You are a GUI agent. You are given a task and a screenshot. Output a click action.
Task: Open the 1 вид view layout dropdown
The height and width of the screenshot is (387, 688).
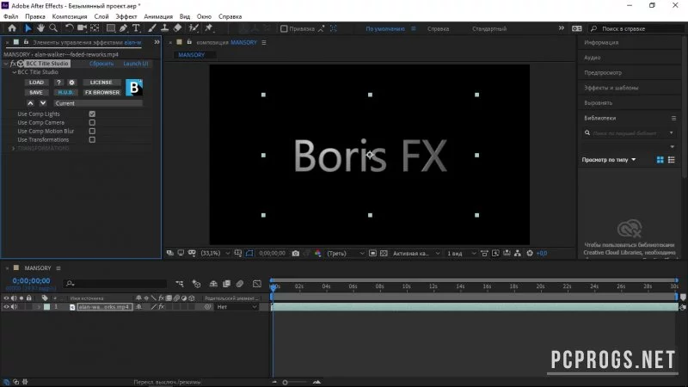click(461, 253)
